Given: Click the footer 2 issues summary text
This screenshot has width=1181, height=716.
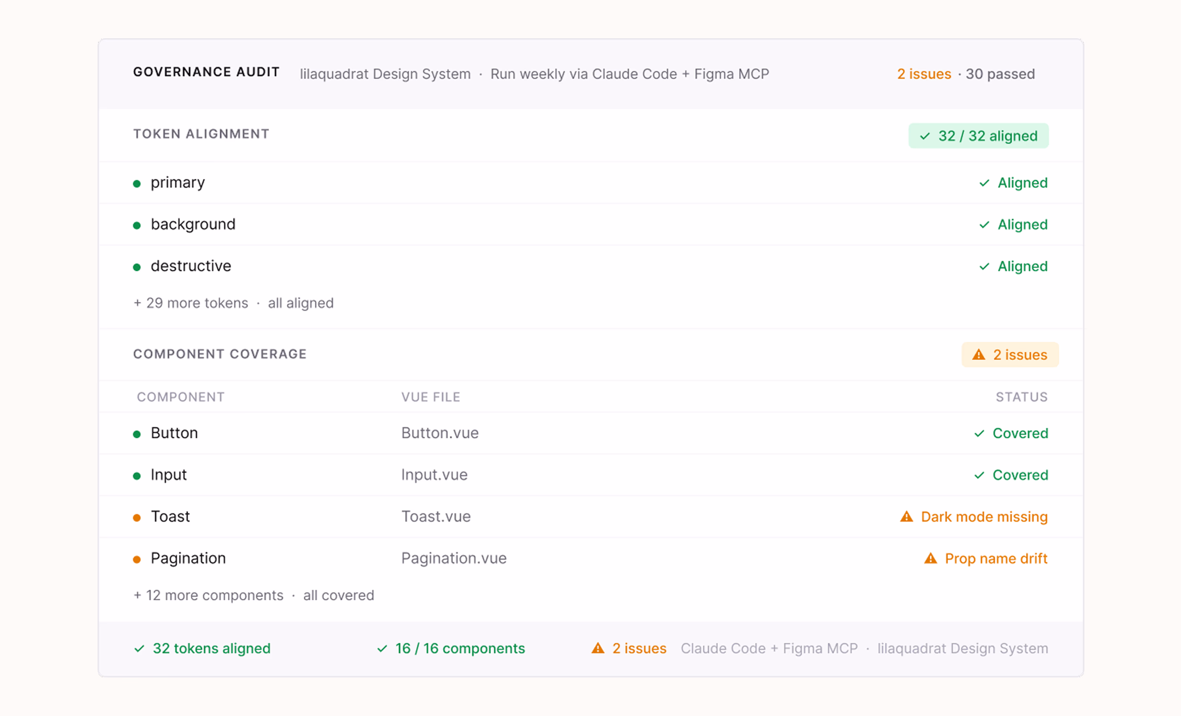Looking at the screenshot, I should [639, 649].
